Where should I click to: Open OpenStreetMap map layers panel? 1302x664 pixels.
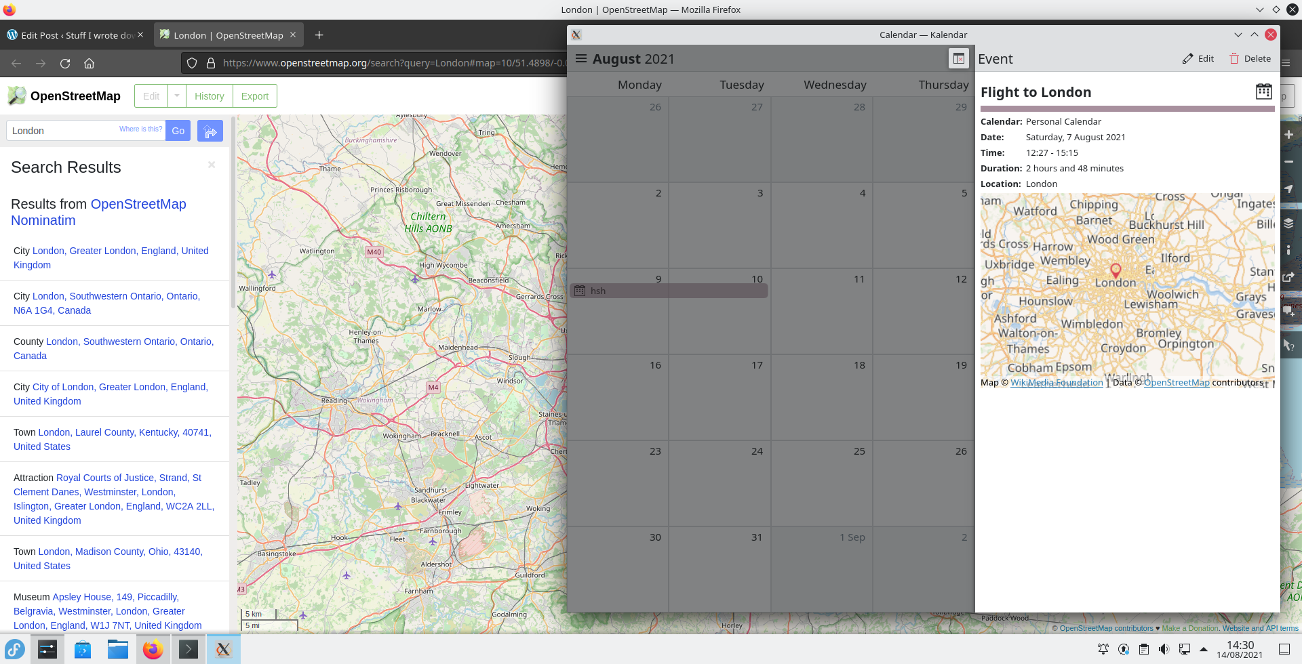tap(1289, 224)
